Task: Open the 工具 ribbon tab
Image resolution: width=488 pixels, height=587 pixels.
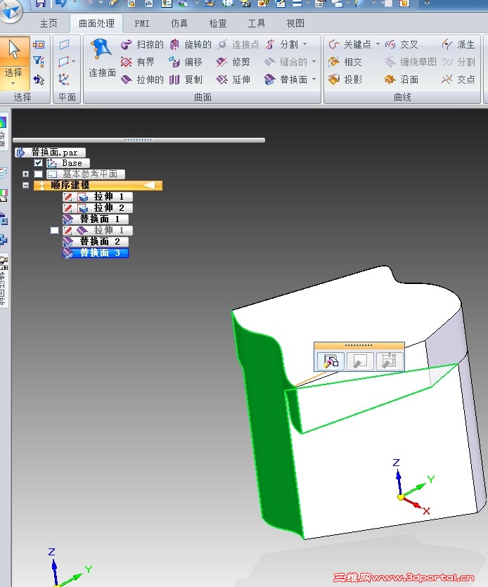Action: tap(257, 24)
